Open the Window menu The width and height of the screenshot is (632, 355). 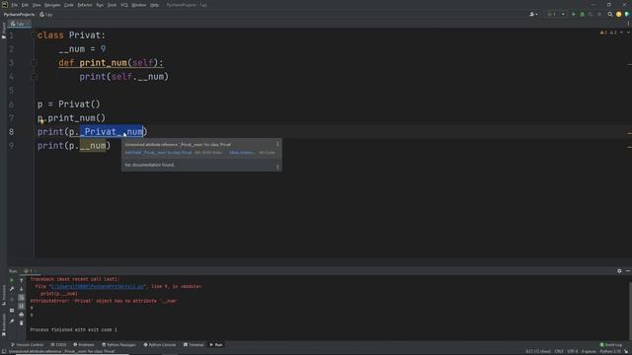(x=139, y=5)
